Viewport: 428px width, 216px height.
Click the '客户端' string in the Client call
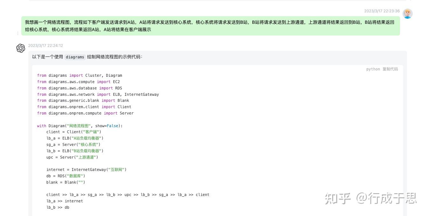point(91,132)
